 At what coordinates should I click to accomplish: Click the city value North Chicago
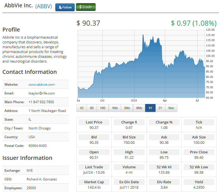40,128
